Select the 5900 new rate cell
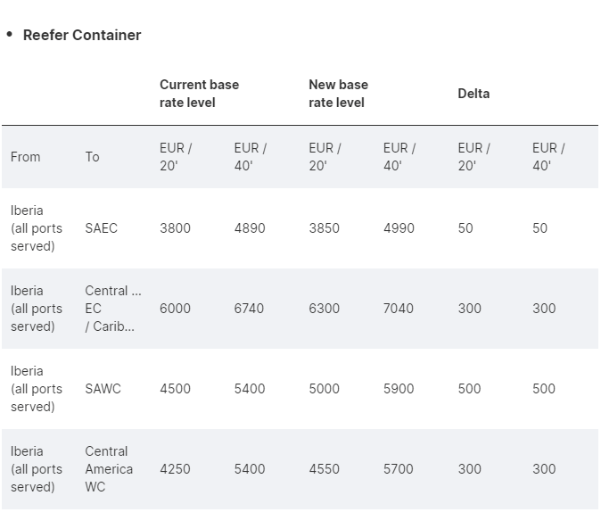Screen dimensions: 601x512 point(399,389)
